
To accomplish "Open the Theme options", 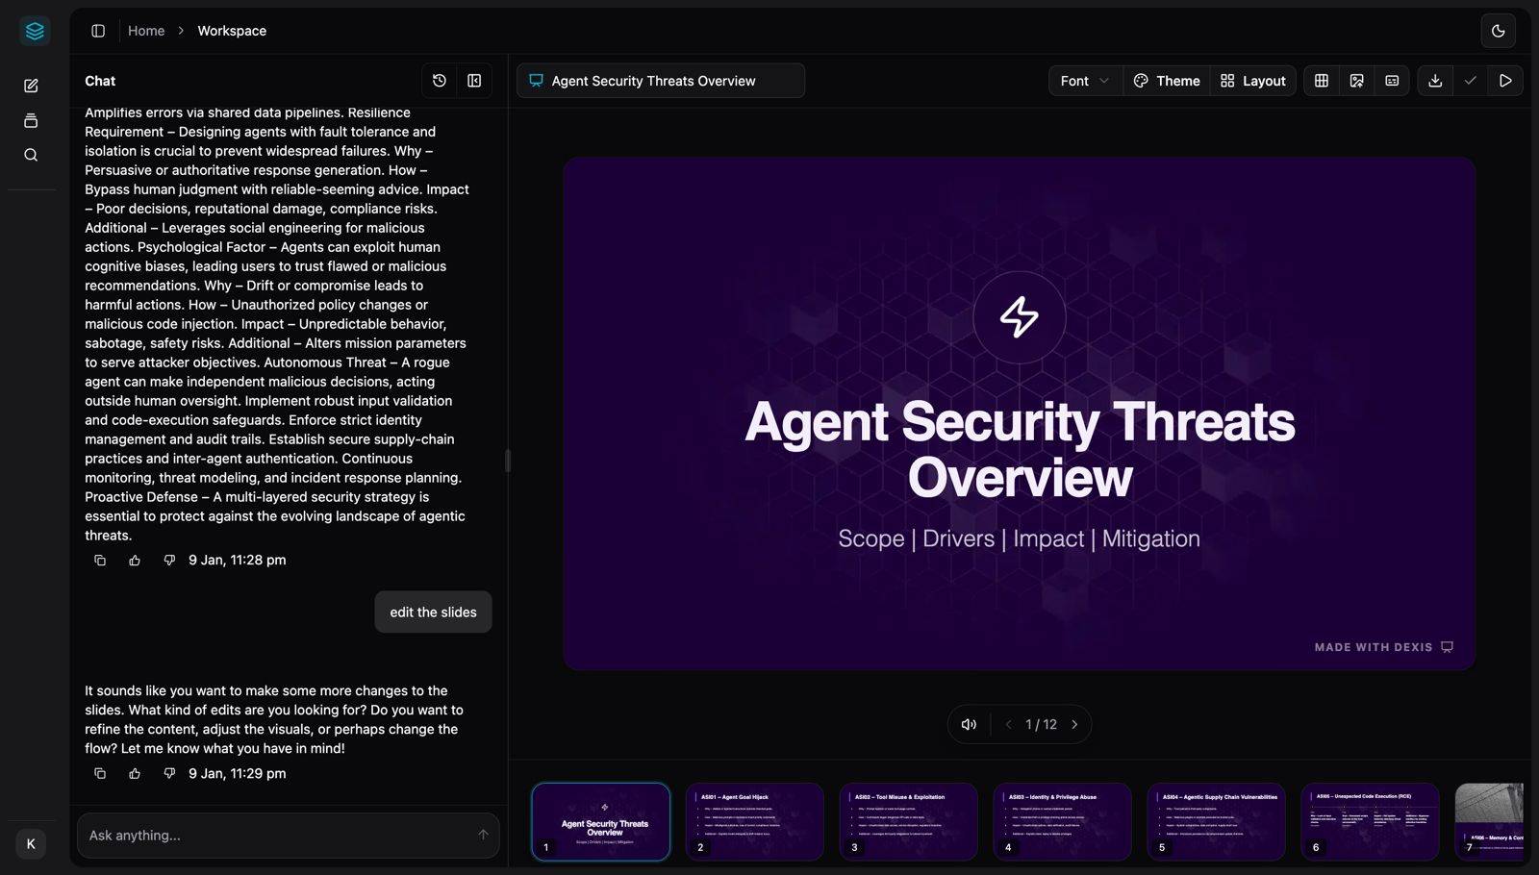I will click(1167, 81).
